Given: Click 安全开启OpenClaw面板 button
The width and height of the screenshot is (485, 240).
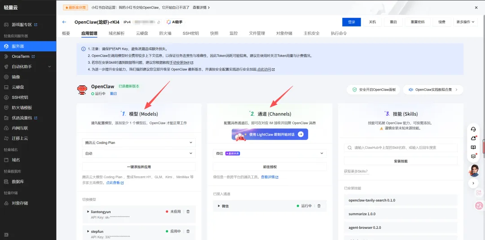Looking at the screenshot, I should (x=373, y=90).
